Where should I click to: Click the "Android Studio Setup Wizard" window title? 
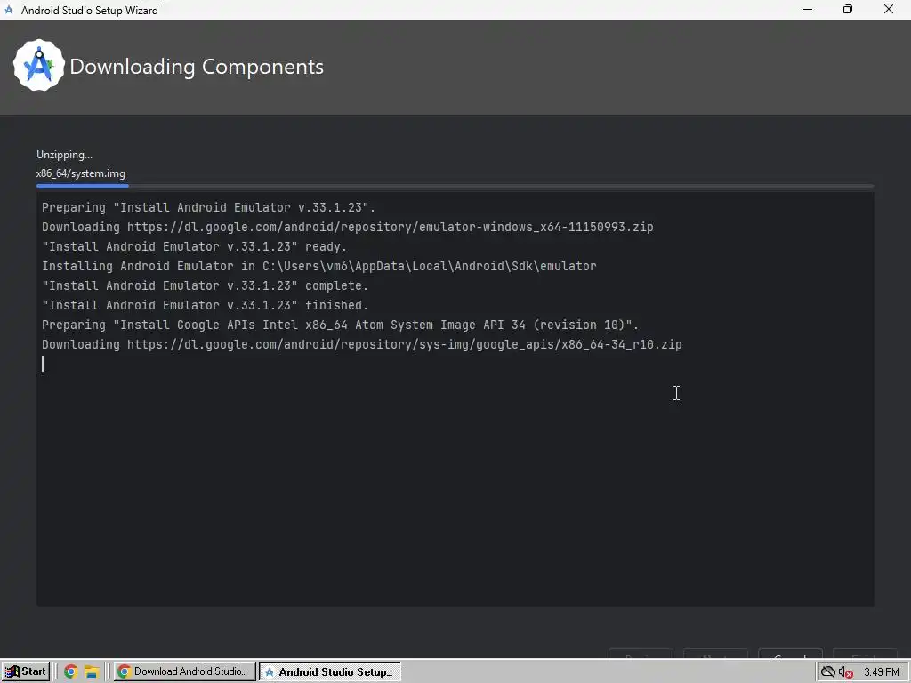[x=90, y=11]
